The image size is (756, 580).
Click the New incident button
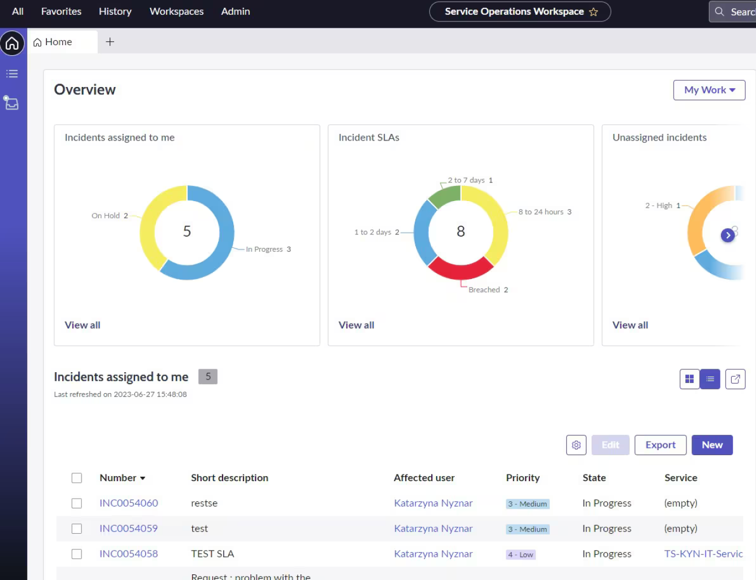click(x=711, y=445)
